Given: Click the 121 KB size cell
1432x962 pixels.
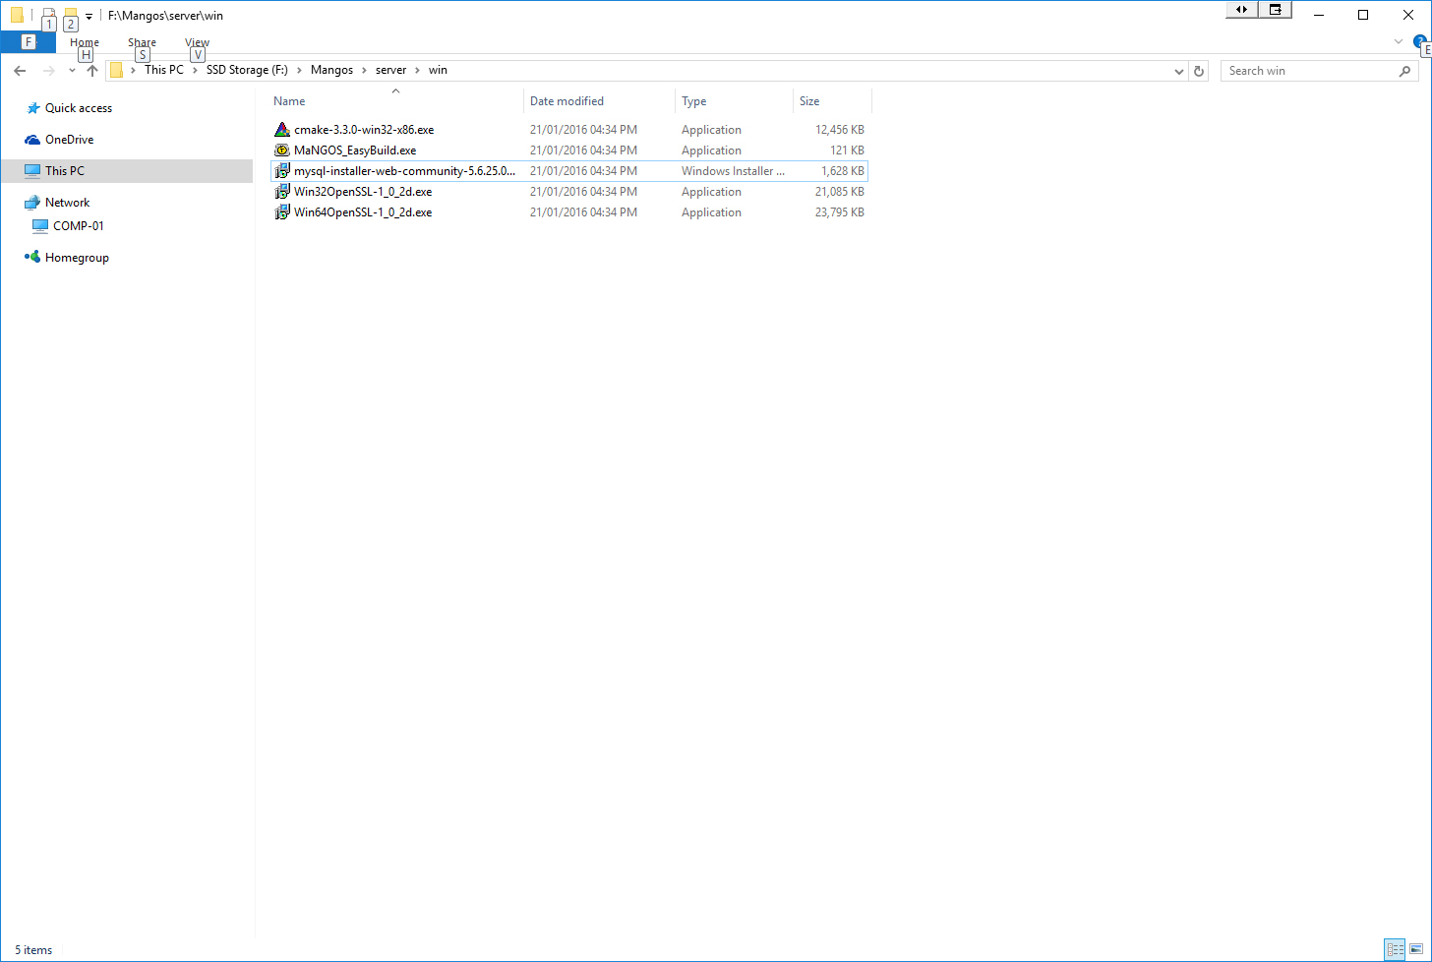Looking at the screenshot, I should (847, 150).
